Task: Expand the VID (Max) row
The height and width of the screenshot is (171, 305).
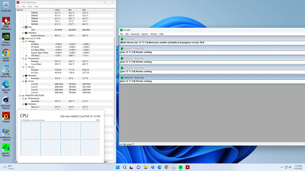Action: click(x=26, y=55)
